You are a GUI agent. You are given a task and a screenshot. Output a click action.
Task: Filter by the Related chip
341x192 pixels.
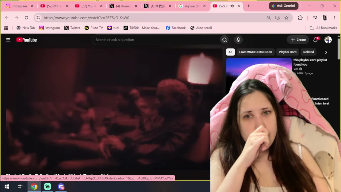point(308,52)
